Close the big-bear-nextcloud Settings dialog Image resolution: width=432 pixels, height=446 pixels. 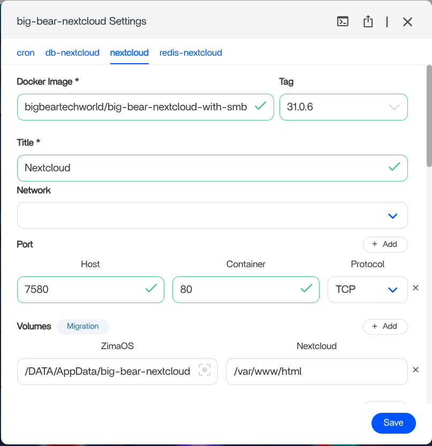407,21
